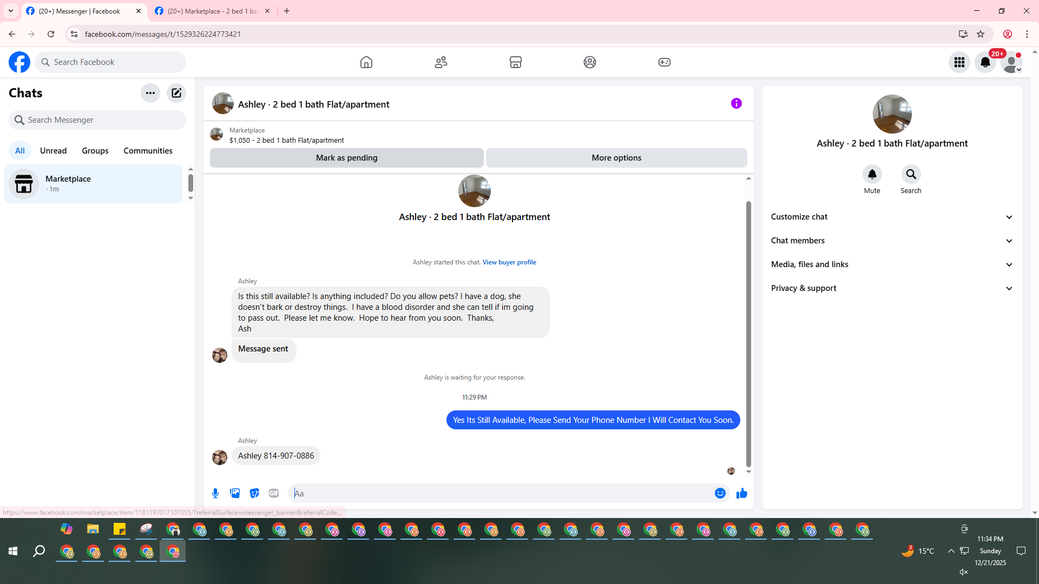The image size is (1039, 584).
Task: Open Marketplace icon in top navigation
Action: coord(516,62)
